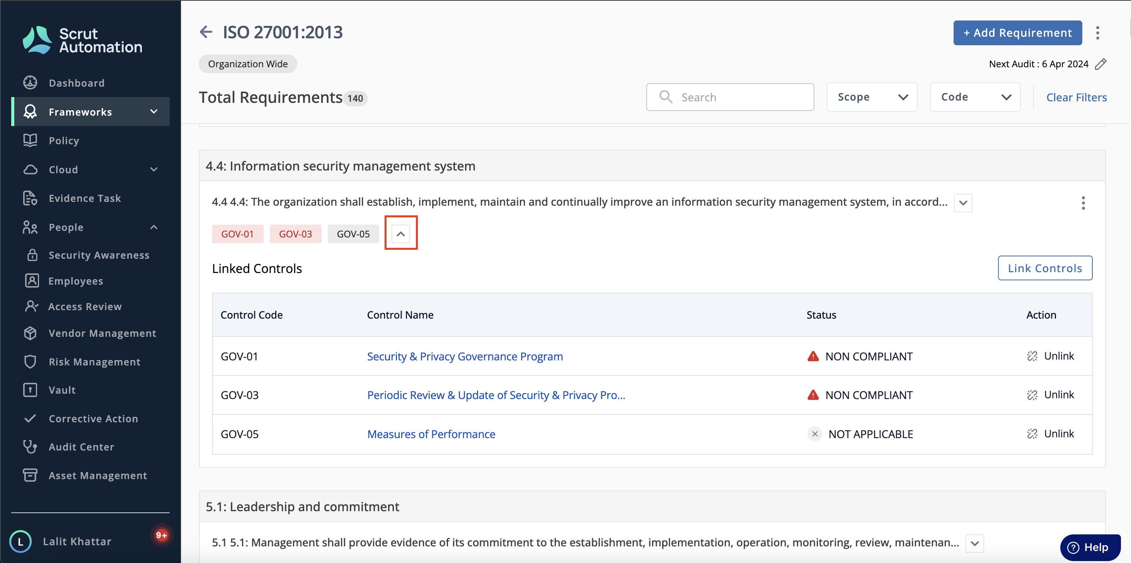Click the People group icon
Image resolution: width=1131 pixels, height=563 pixels.
tap(30, 227)
